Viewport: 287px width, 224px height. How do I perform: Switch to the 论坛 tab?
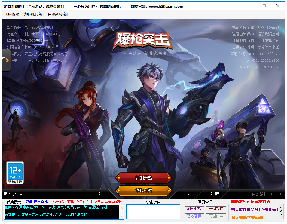point(186,194)
